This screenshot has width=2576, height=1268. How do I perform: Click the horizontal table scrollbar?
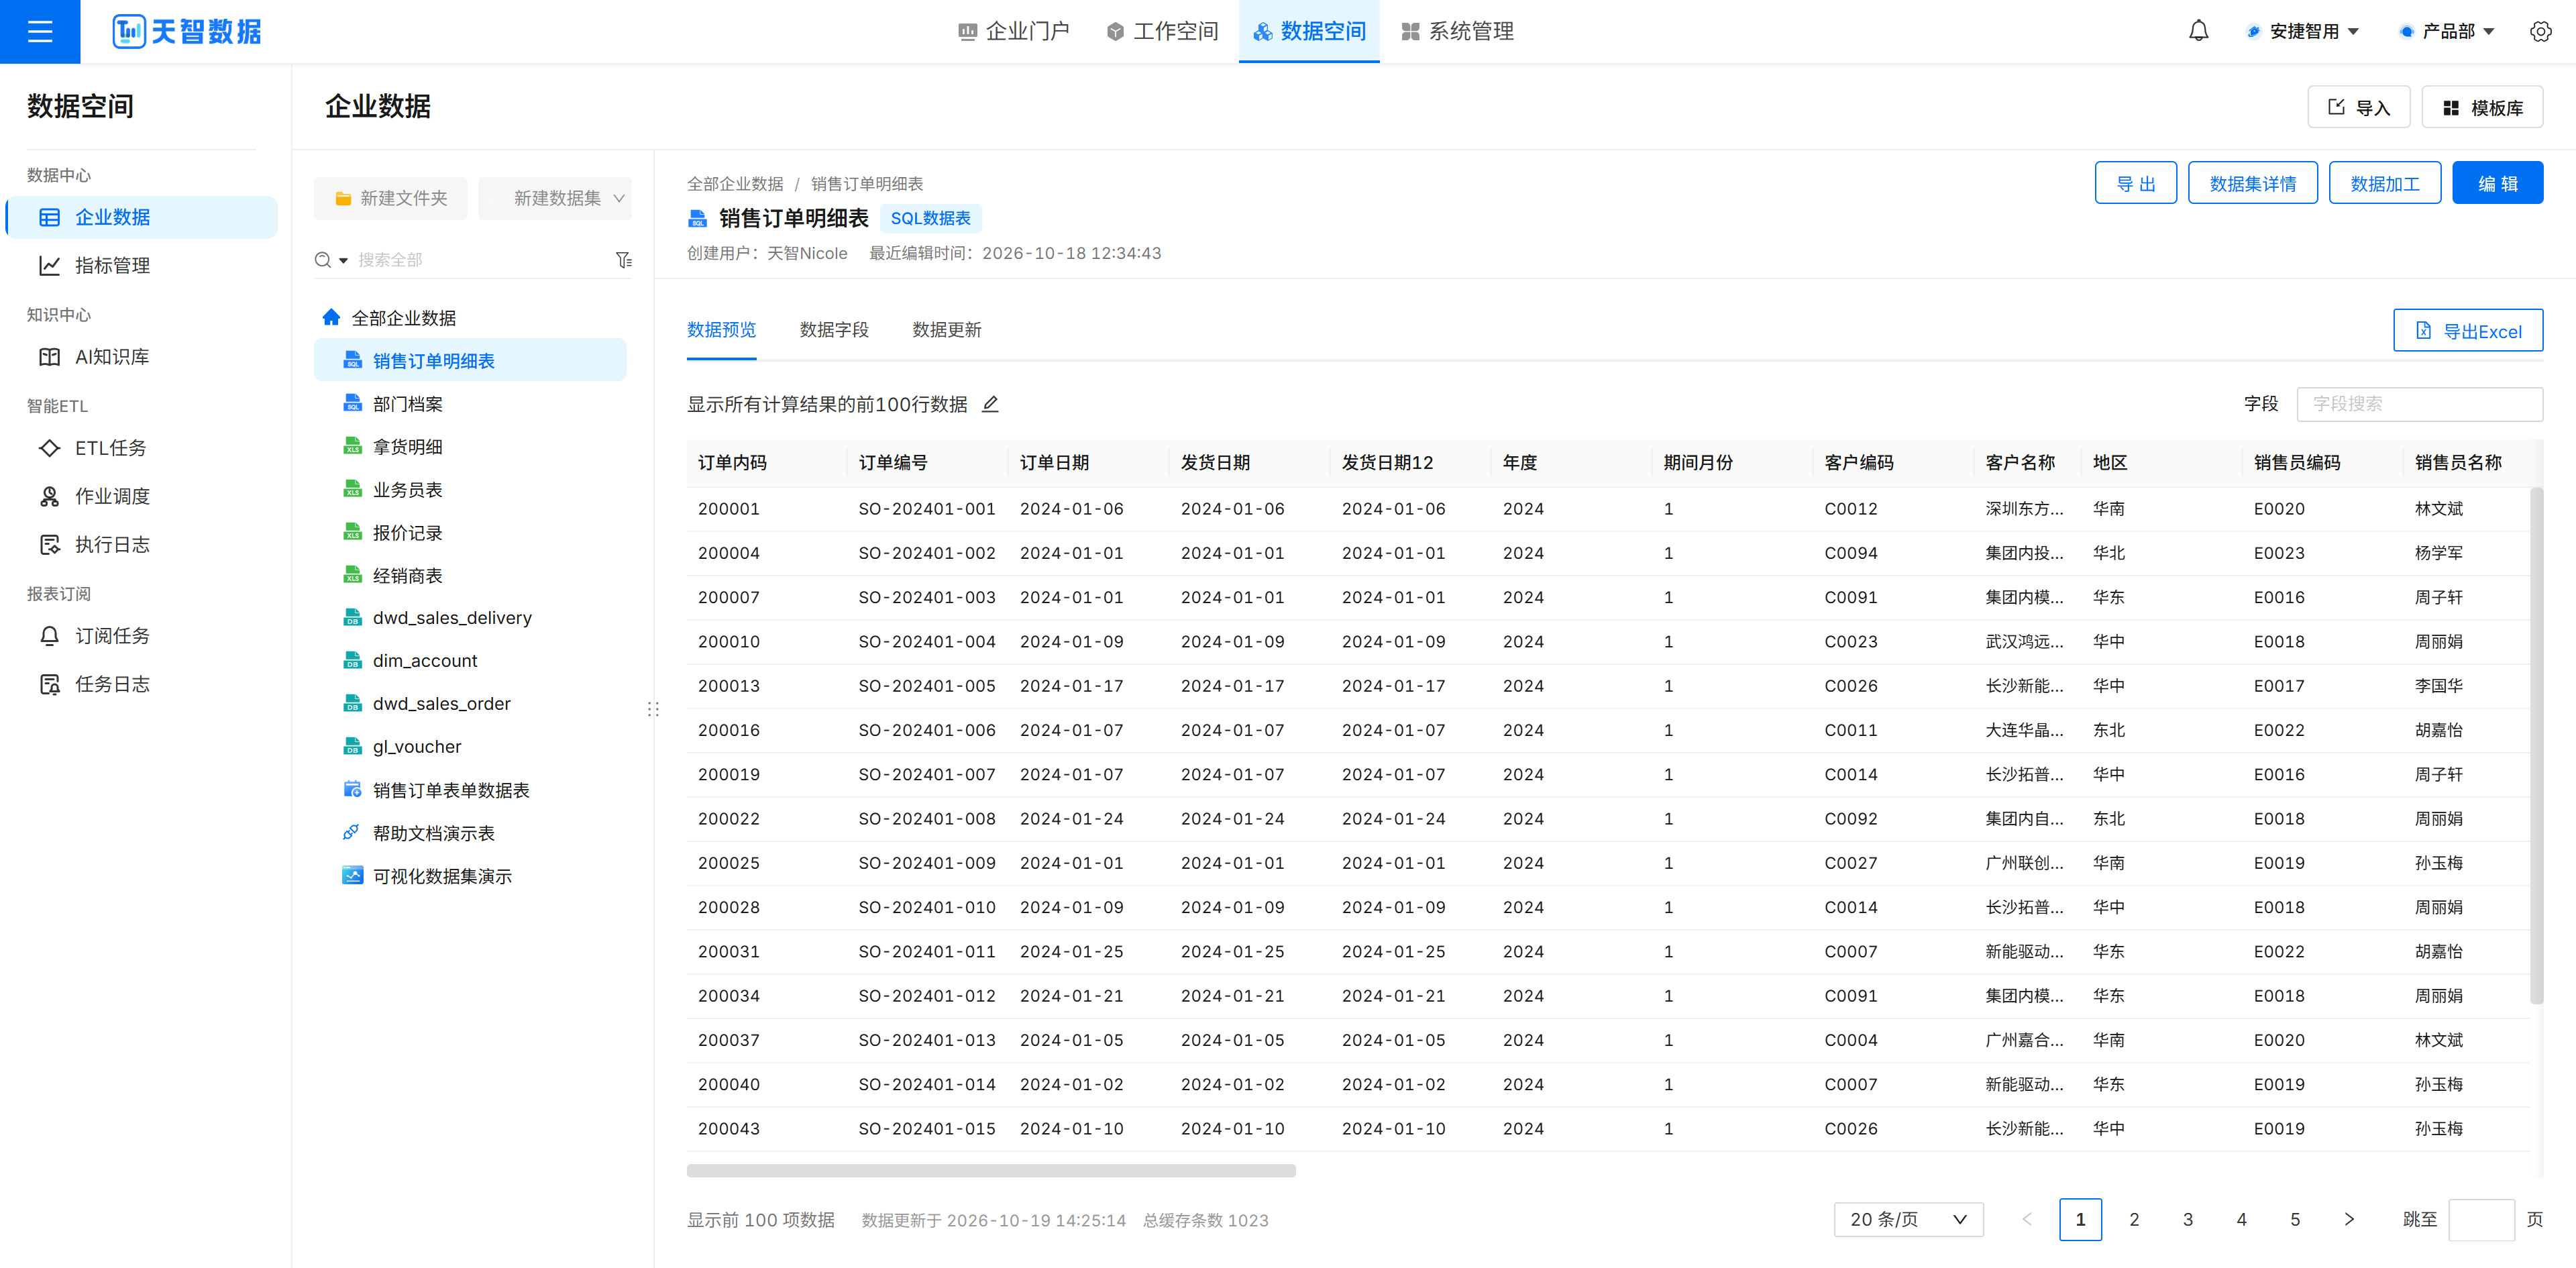(991, 1171)
